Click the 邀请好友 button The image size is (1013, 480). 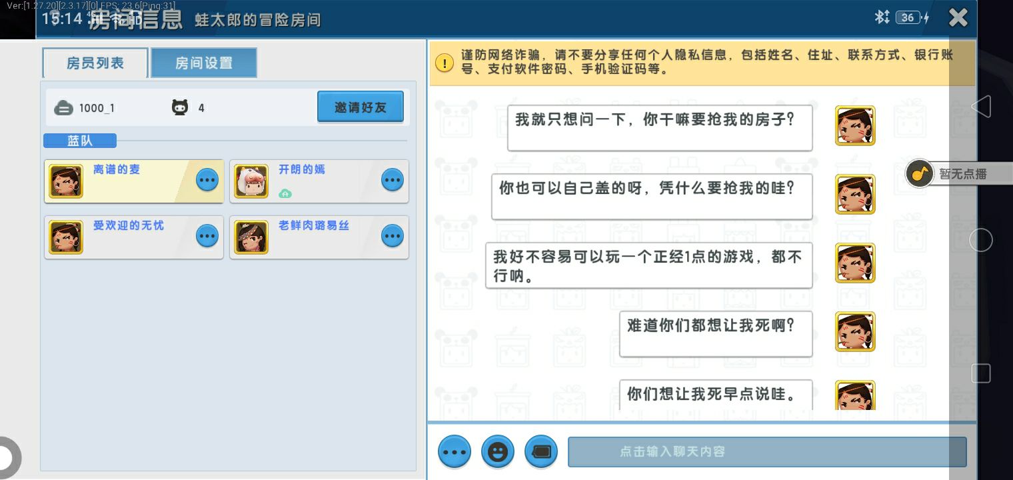pos(360,107)
